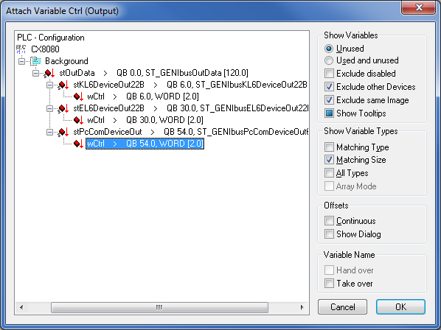Enable Continuous offsets checkbox

(x=329, y=221)
